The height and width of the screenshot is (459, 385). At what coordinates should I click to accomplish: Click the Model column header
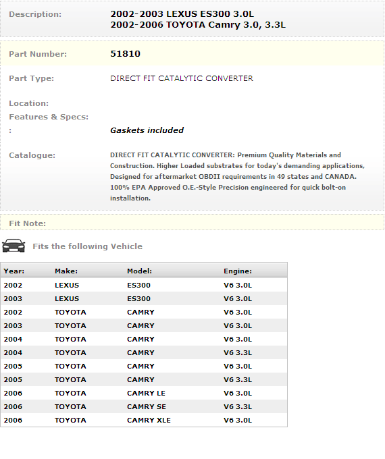(139, 271)
